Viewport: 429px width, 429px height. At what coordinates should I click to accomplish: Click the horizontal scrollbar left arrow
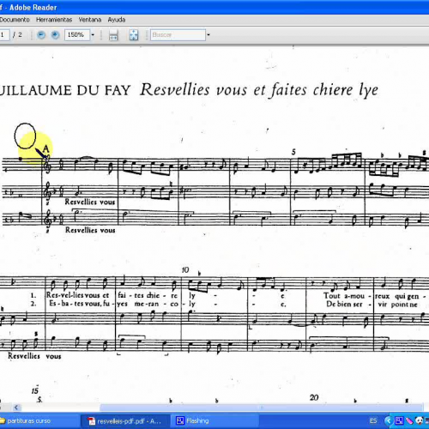[x=16, y=408]
